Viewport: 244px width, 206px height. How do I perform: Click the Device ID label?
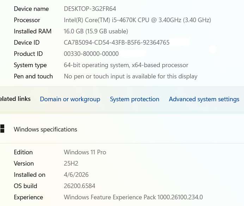click(x=26, y=43)
